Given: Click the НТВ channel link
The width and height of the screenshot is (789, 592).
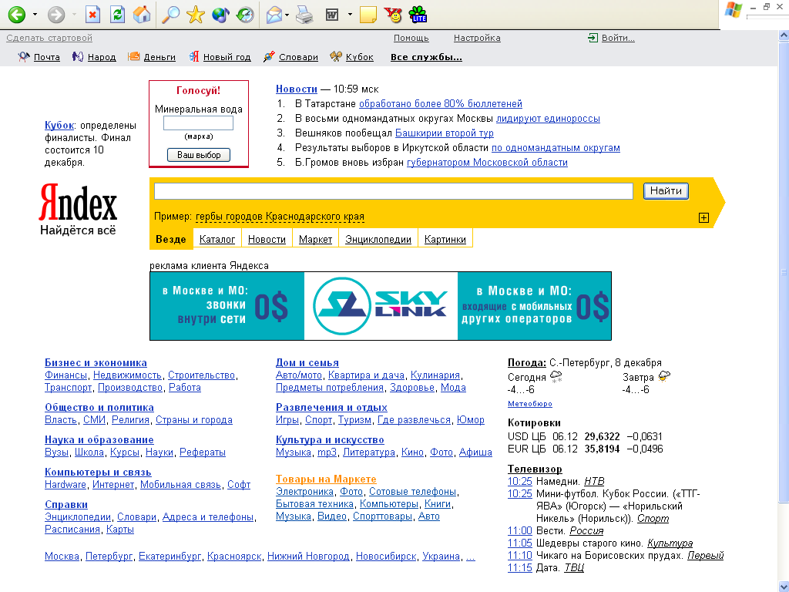Looking at the screenshot, I should click(594, 481).
